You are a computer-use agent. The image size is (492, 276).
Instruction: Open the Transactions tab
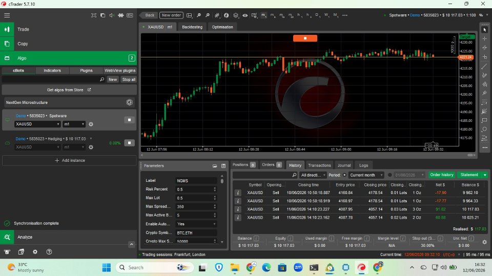[319, 165]
